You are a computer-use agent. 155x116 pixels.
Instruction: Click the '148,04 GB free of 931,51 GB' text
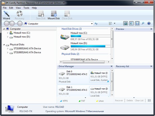[x=84, y=49]
